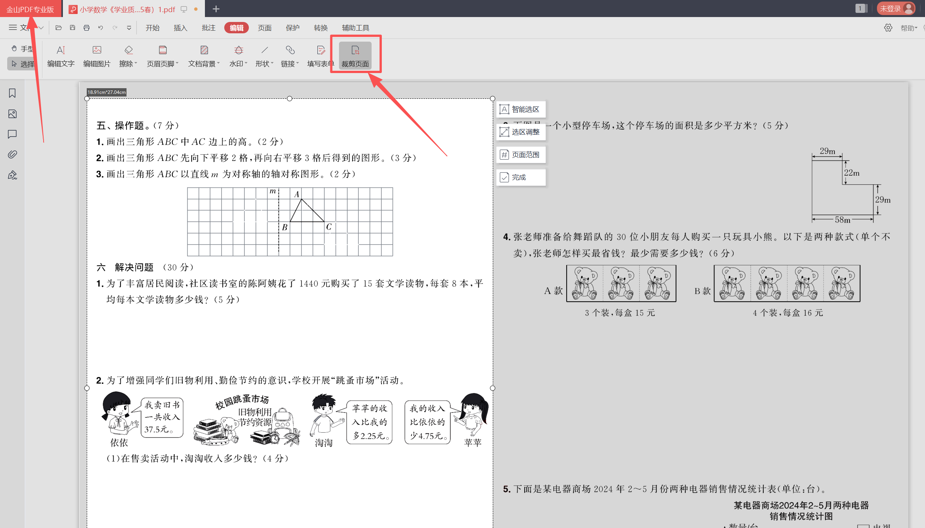Switch to the Annotate (批注) tab
This screenshot has height=528, width=925.
coord(208,28)
